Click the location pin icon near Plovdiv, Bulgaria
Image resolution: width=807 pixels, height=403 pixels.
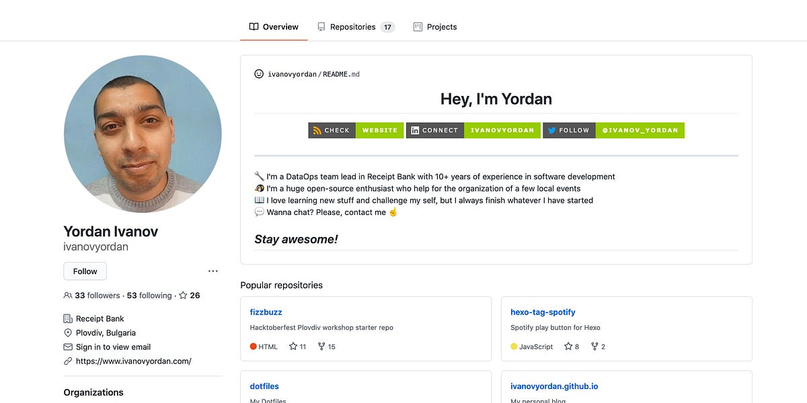(x=67, y=332)
